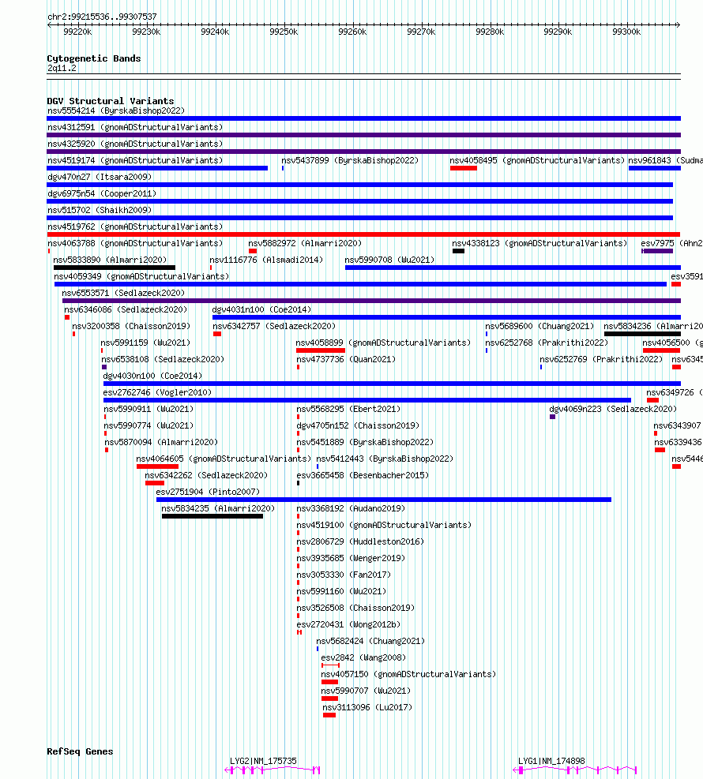703x779 pixels.
Task: Select the esv2842 (Wang2008) red glyph
Action: [x=331, y=665]
